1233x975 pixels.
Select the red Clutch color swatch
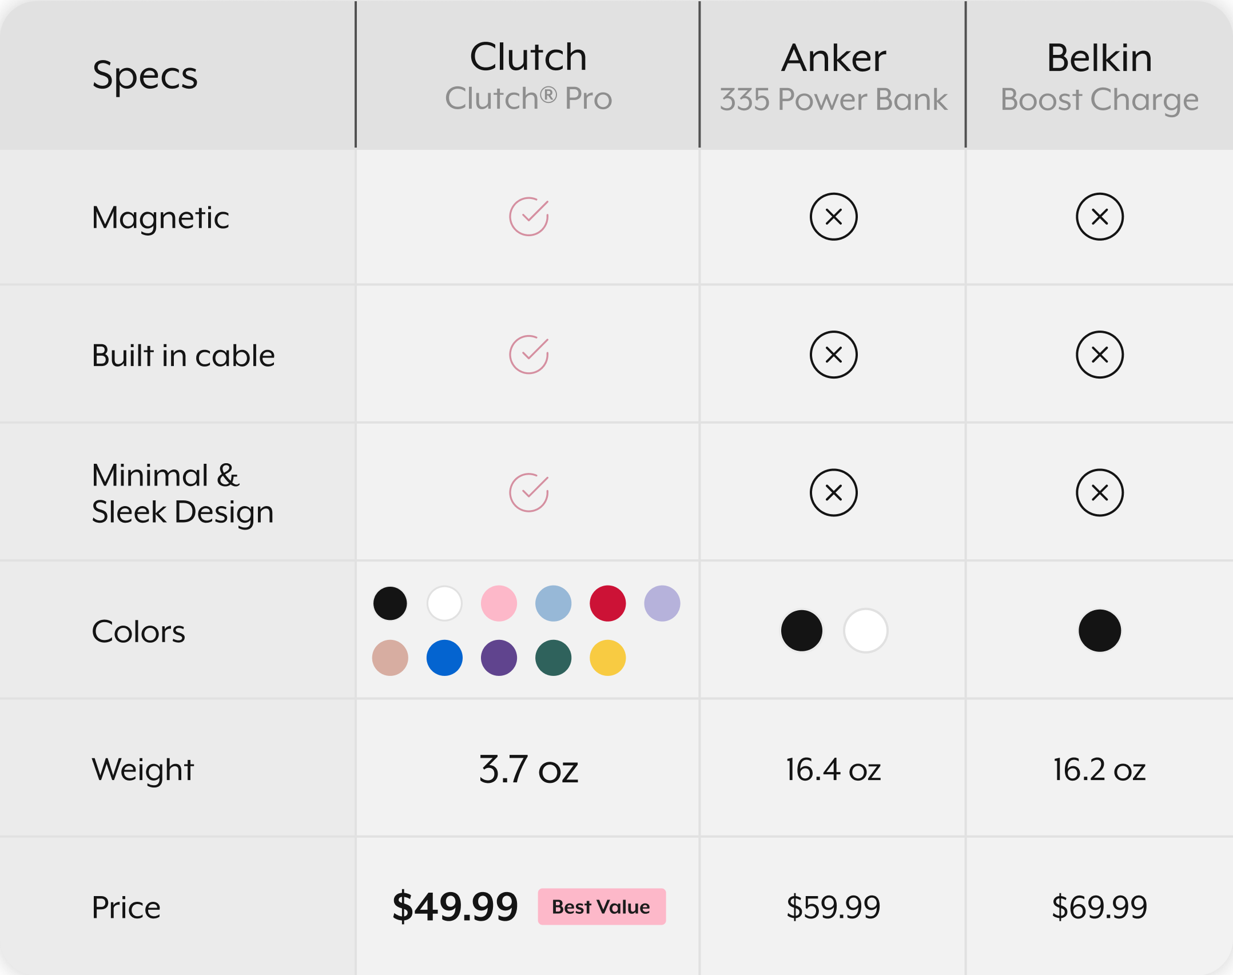pyautogui.click(x=608, y=603)
